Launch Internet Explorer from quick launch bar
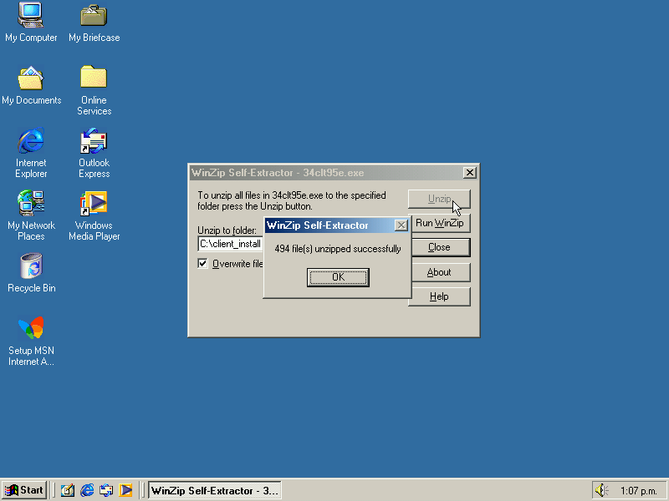 pyautogui.click(x=87, y=490)
